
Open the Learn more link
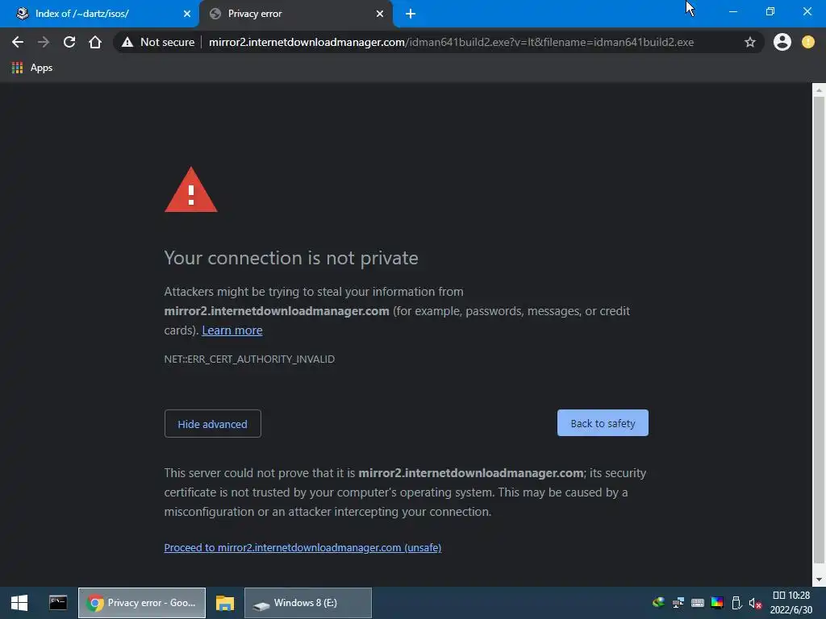[232, 330]
